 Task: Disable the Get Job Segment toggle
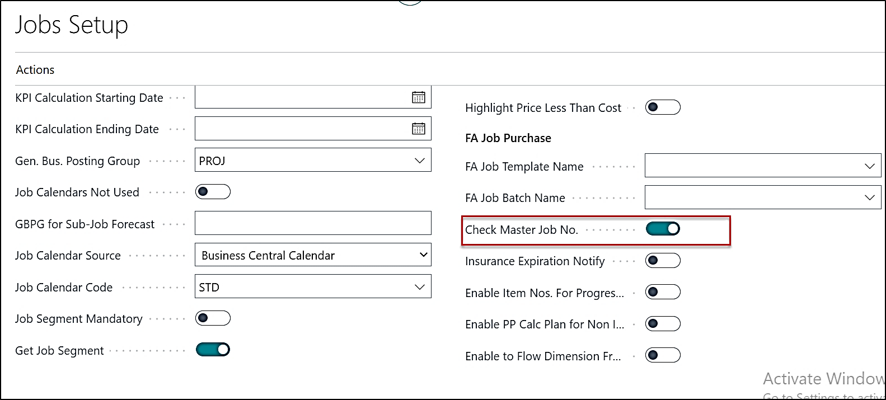213,350
